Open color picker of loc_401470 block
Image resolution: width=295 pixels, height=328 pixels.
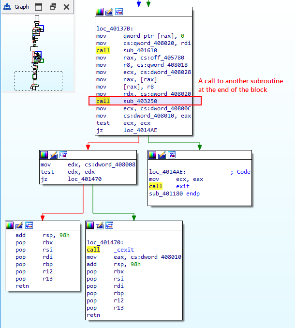90,226
